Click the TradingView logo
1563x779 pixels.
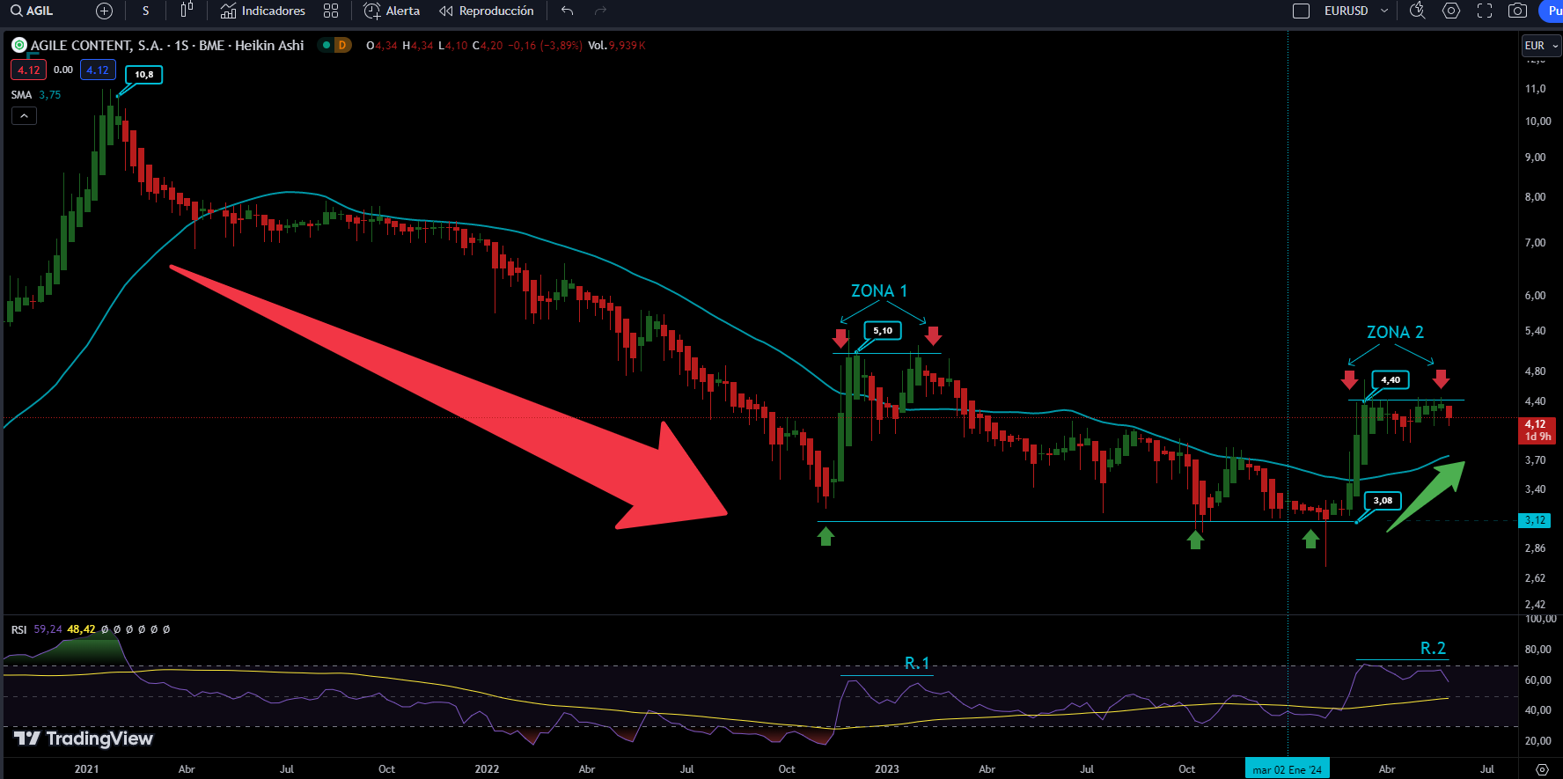(84, 739)
